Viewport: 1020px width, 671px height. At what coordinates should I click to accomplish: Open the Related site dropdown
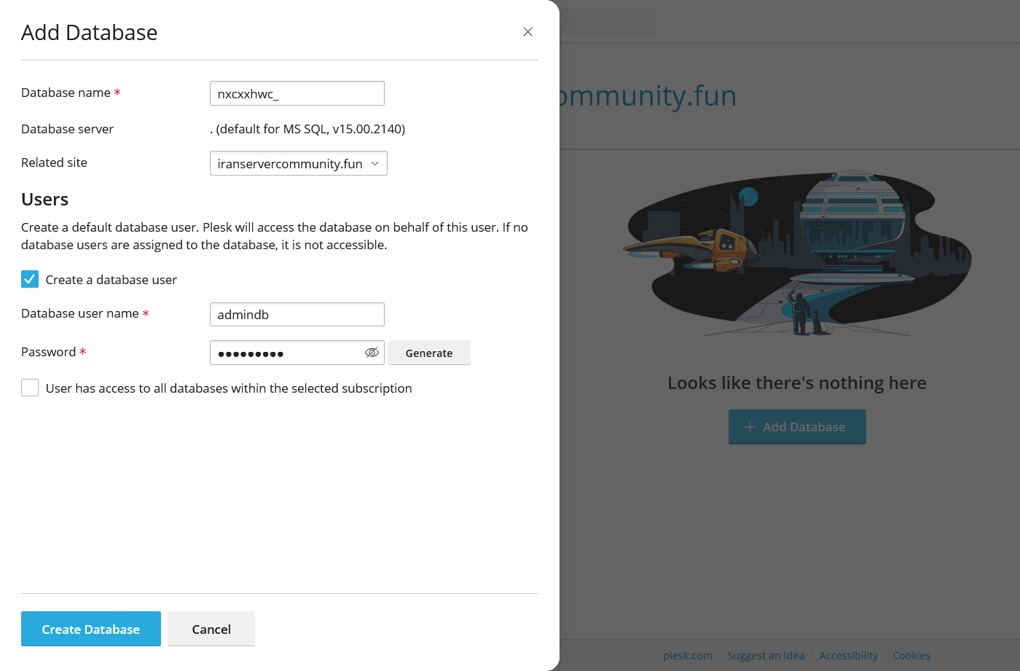(x=297, y=163)
